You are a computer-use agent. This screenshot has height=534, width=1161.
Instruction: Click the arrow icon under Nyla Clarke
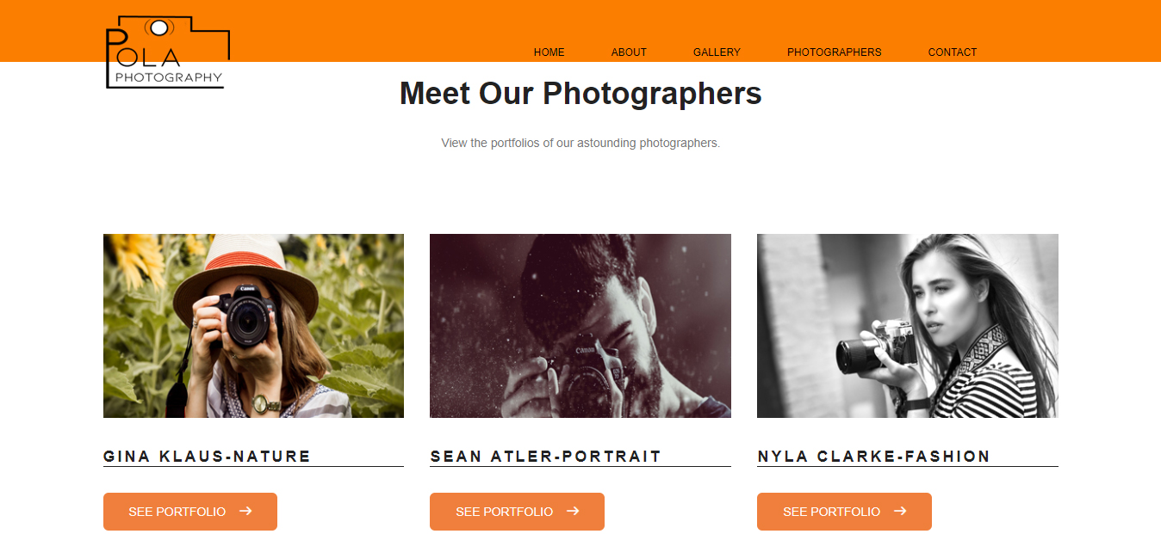point(900,511)
